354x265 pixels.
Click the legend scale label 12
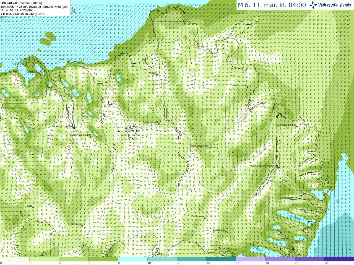point(179,263)
